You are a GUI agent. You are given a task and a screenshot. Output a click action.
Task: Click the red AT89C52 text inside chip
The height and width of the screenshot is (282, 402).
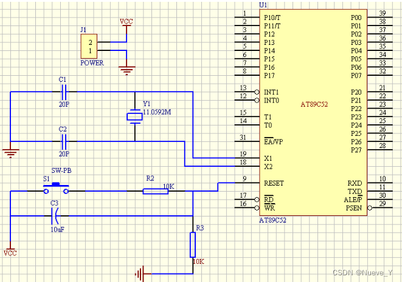click(314, 104)
